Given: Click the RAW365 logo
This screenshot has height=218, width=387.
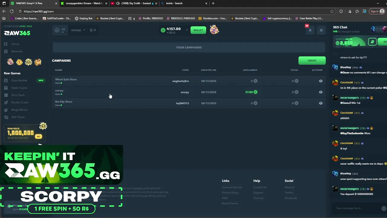Looking at the screenshot, I should tap(17, 33).
